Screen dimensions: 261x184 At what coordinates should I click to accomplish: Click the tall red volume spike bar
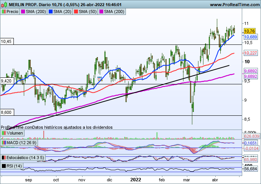(x=44, y=135)
